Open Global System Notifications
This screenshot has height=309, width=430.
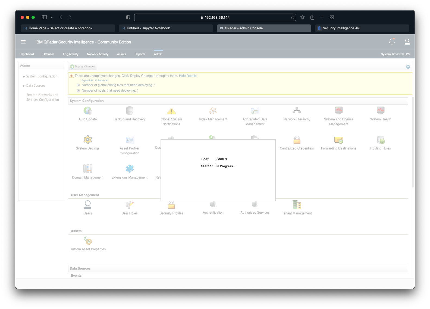(171, 111)
